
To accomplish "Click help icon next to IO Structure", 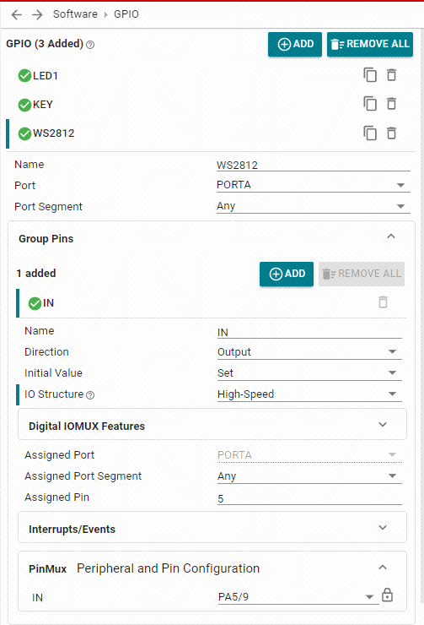I will pos(90,395).
